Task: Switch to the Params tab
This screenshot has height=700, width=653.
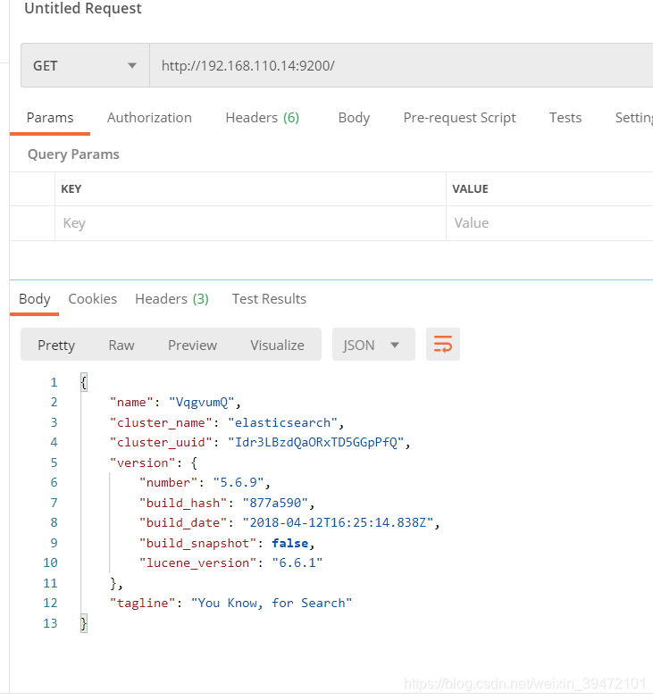Action: pos(50,118)
